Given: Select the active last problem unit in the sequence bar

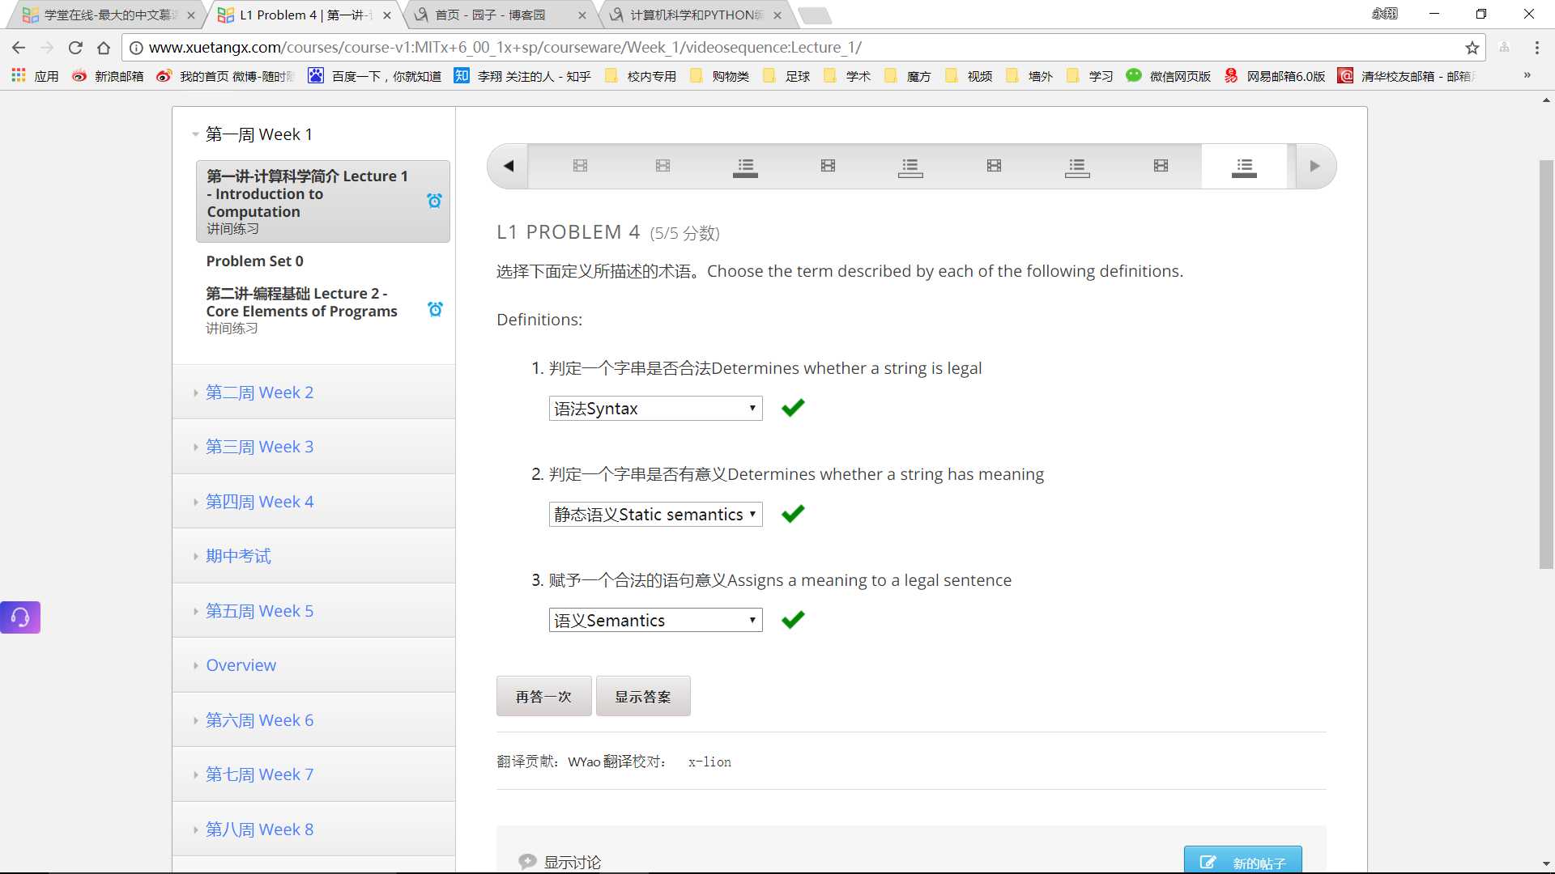Looking at the screenshot, I should point(1244,167).
